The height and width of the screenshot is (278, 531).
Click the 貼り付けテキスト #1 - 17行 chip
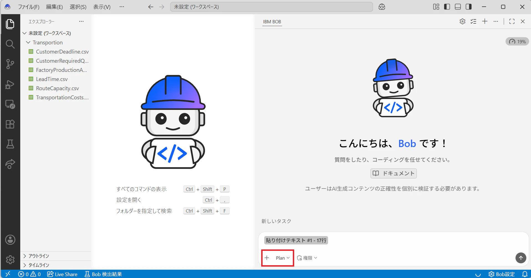[296, 240]
